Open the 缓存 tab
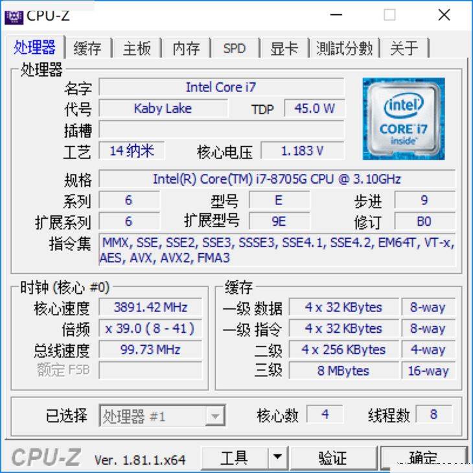Image resolution: width=473 pixels, height=473 pixels. click(x=87, y=48)
